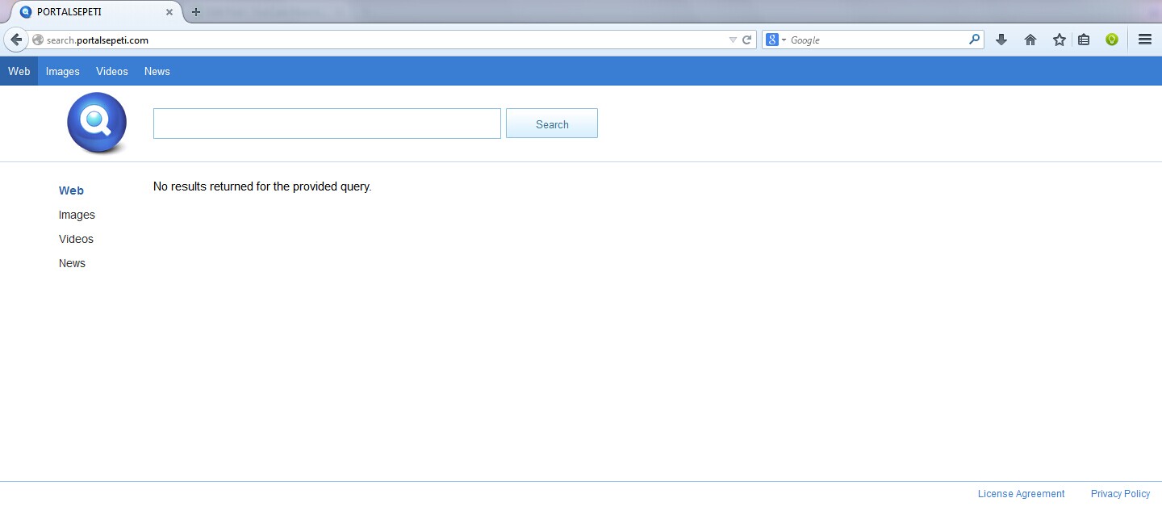Select the PORTALSEPETI browser tab
This screenshot has width=1162, height=519.
[95, 12]
